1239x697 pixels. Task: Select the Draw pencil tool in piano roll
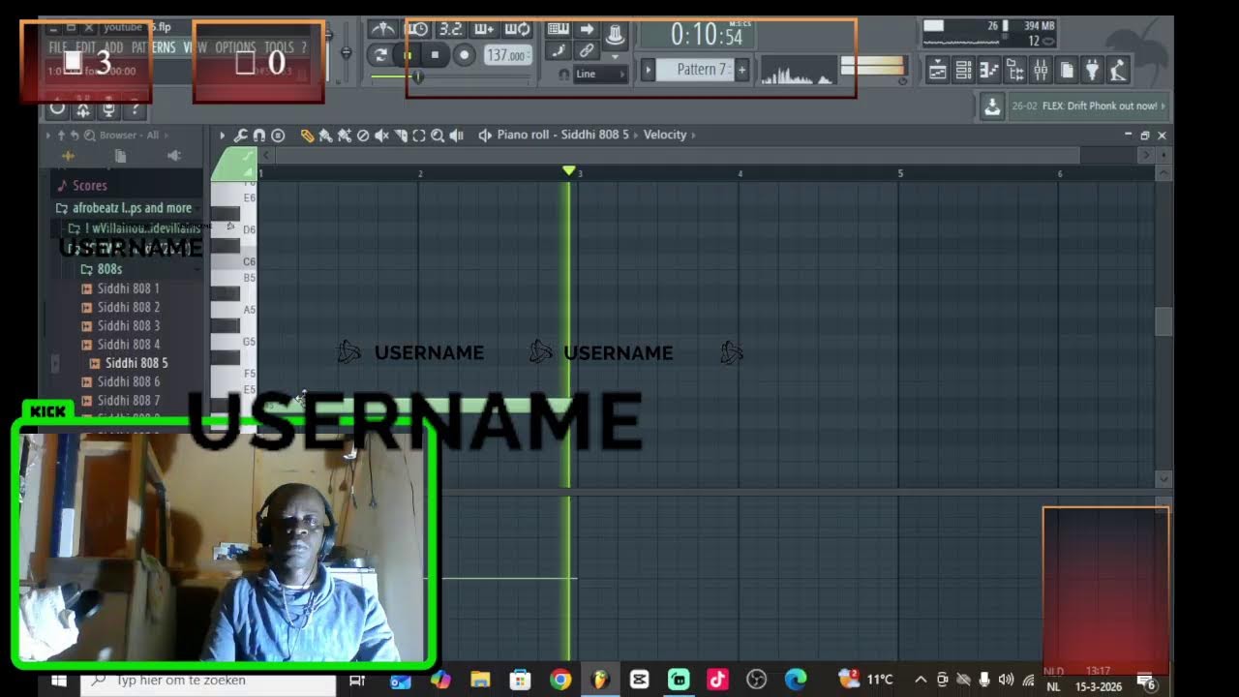click(x=307, y=136)
